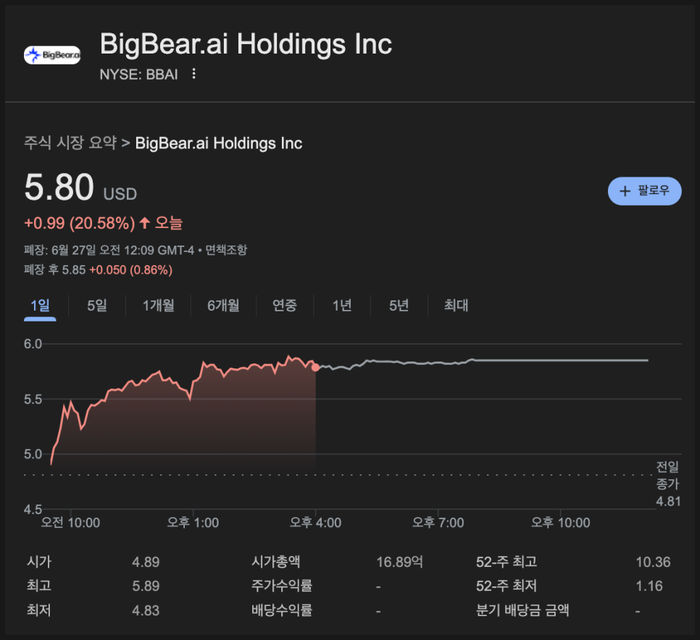This screenshot has width=700, height=640.
Task: Click the pink closing price dot on chart
Action: pyautogui.click(x=316, y=368)
